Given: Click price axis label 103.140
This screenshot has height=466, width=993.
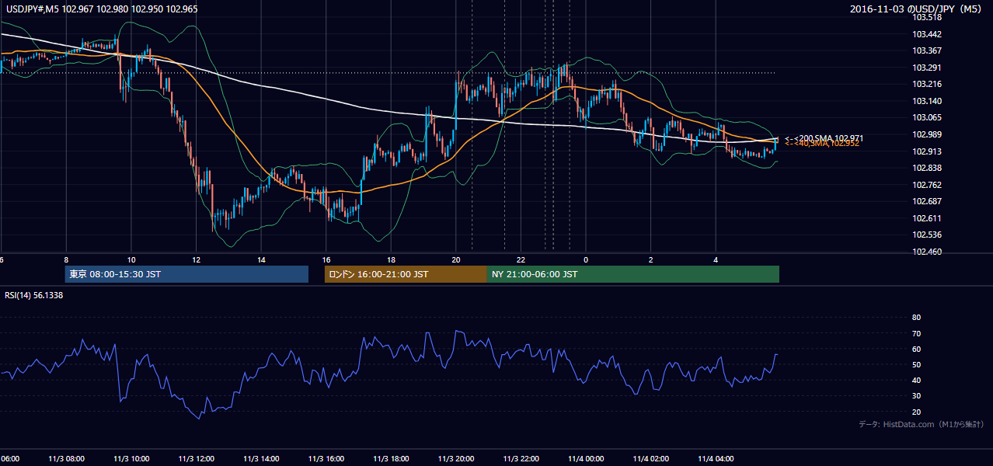Looking at the screenshot, I should tap(928, 101).
